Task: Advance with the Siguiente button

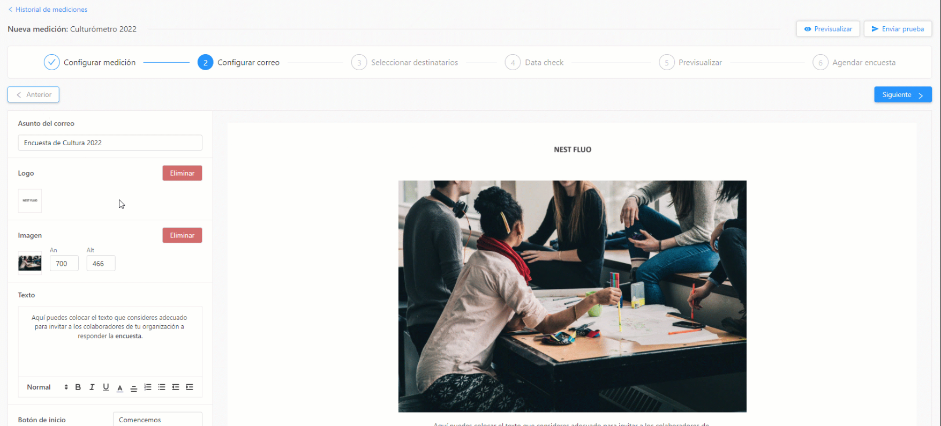Action: (x=903, y=94)
